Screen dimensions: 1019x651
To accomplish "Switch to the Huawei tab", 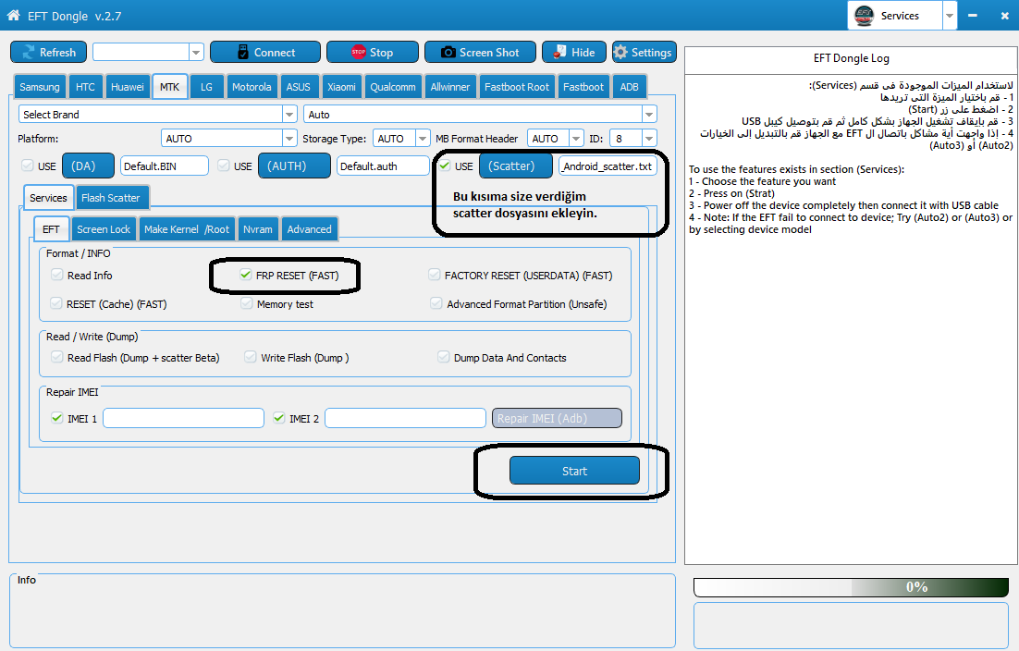I will point(128,87).
